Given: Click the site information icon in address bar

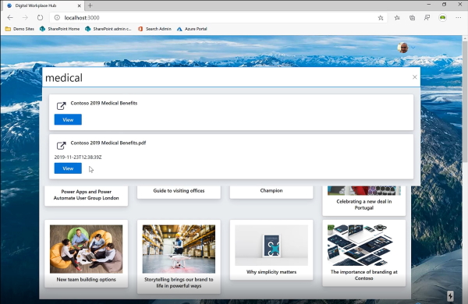Looking at the screenshot, I should [x=57, y=18].
